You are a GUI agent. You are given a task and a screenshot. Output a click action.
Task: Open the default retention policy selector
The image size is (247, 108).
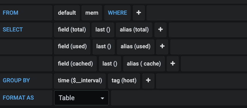[x=67, y=13]
